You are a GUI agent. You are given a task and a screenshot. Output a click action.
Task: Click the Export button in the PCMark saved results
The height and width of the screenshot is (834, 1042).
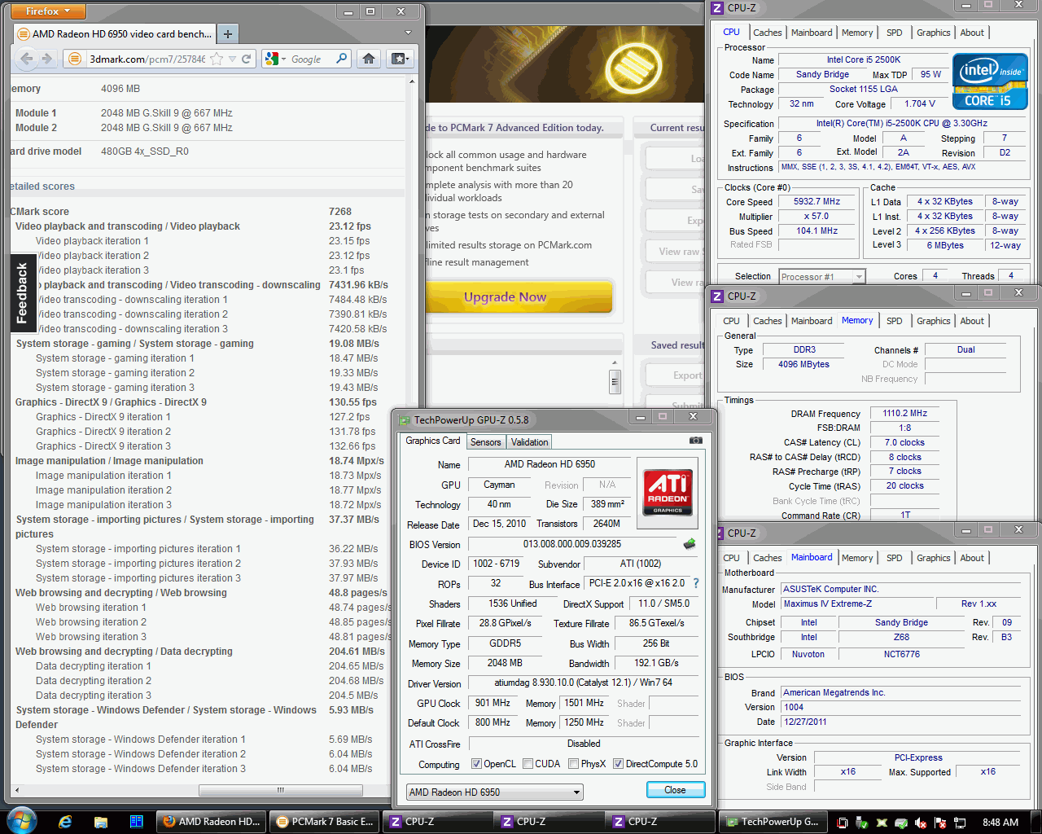(x=676, y=375)
